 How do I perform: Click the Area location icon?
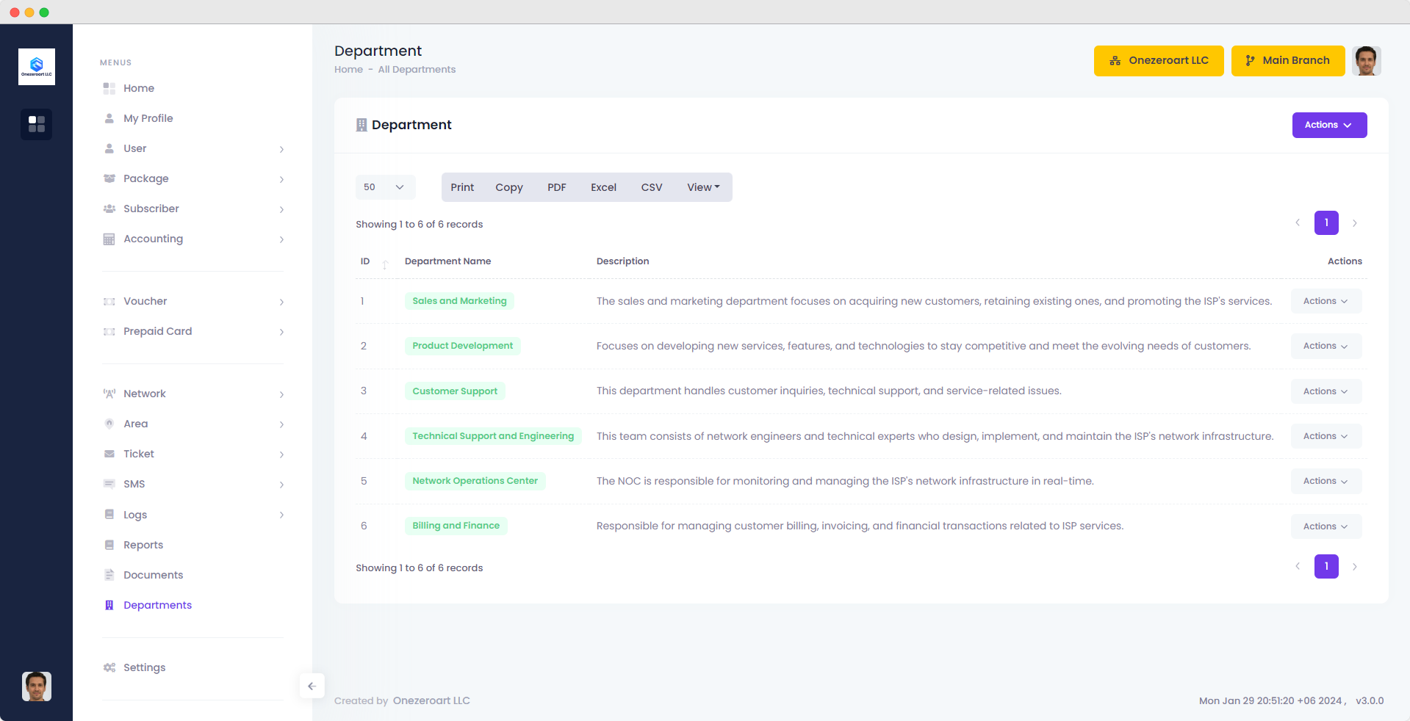pos(109,424)
